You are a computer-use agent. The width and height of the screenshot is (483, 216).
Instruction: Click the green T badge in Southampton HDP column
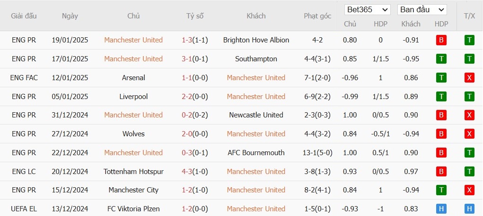pyautogui.click(x=441, y=59)
